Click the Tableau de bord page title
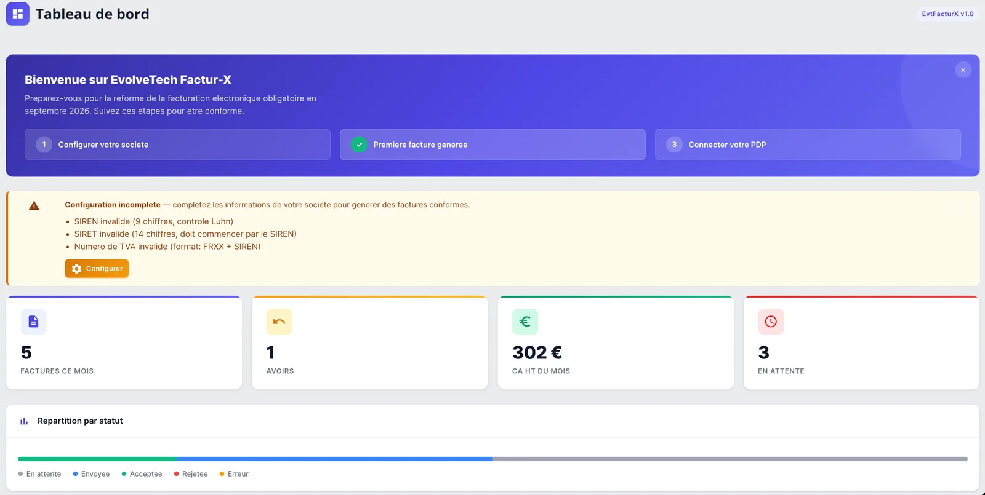 [92, 14]
